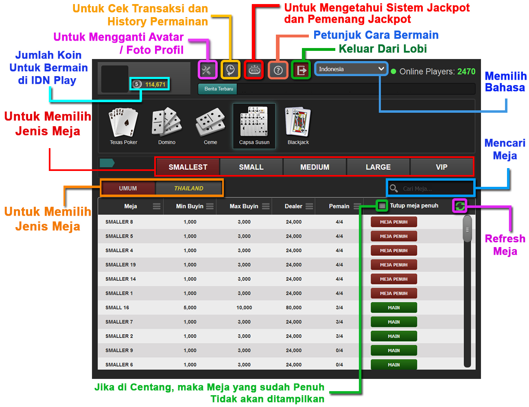Select the Capsa Susun game icon
Image resolution: width=529 pixels, height=407 pixels.
click(x=254, y=126)
